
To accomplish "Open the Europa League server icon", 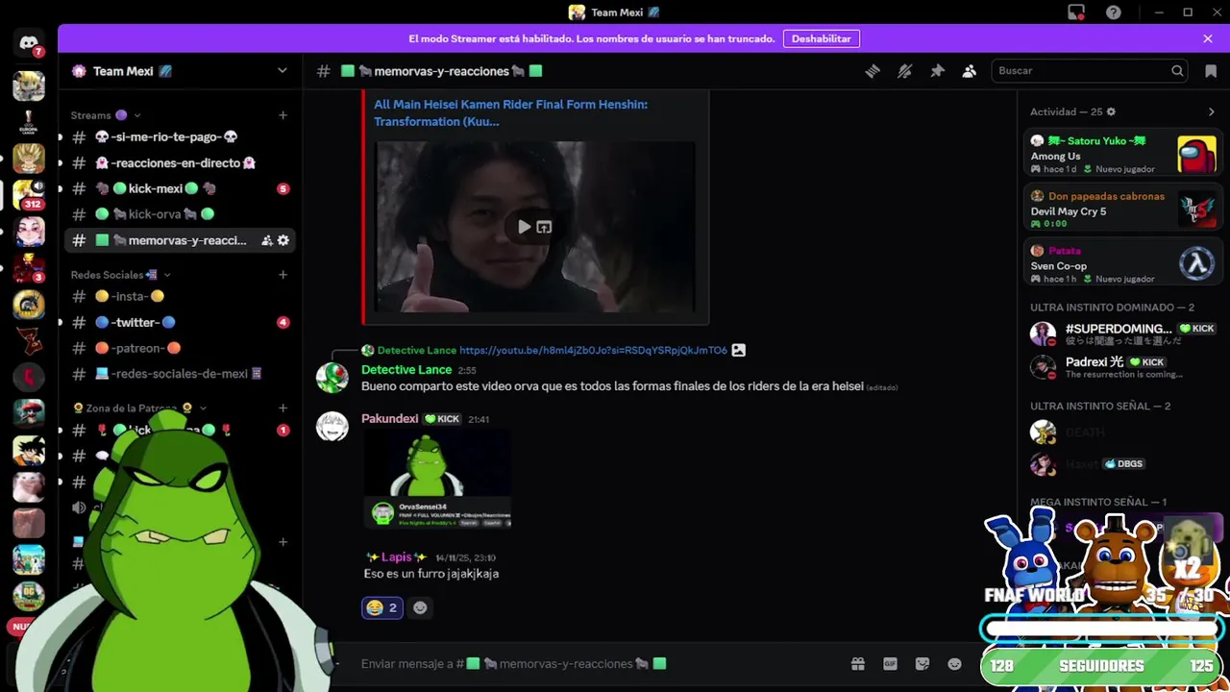I will coord(29,122).
